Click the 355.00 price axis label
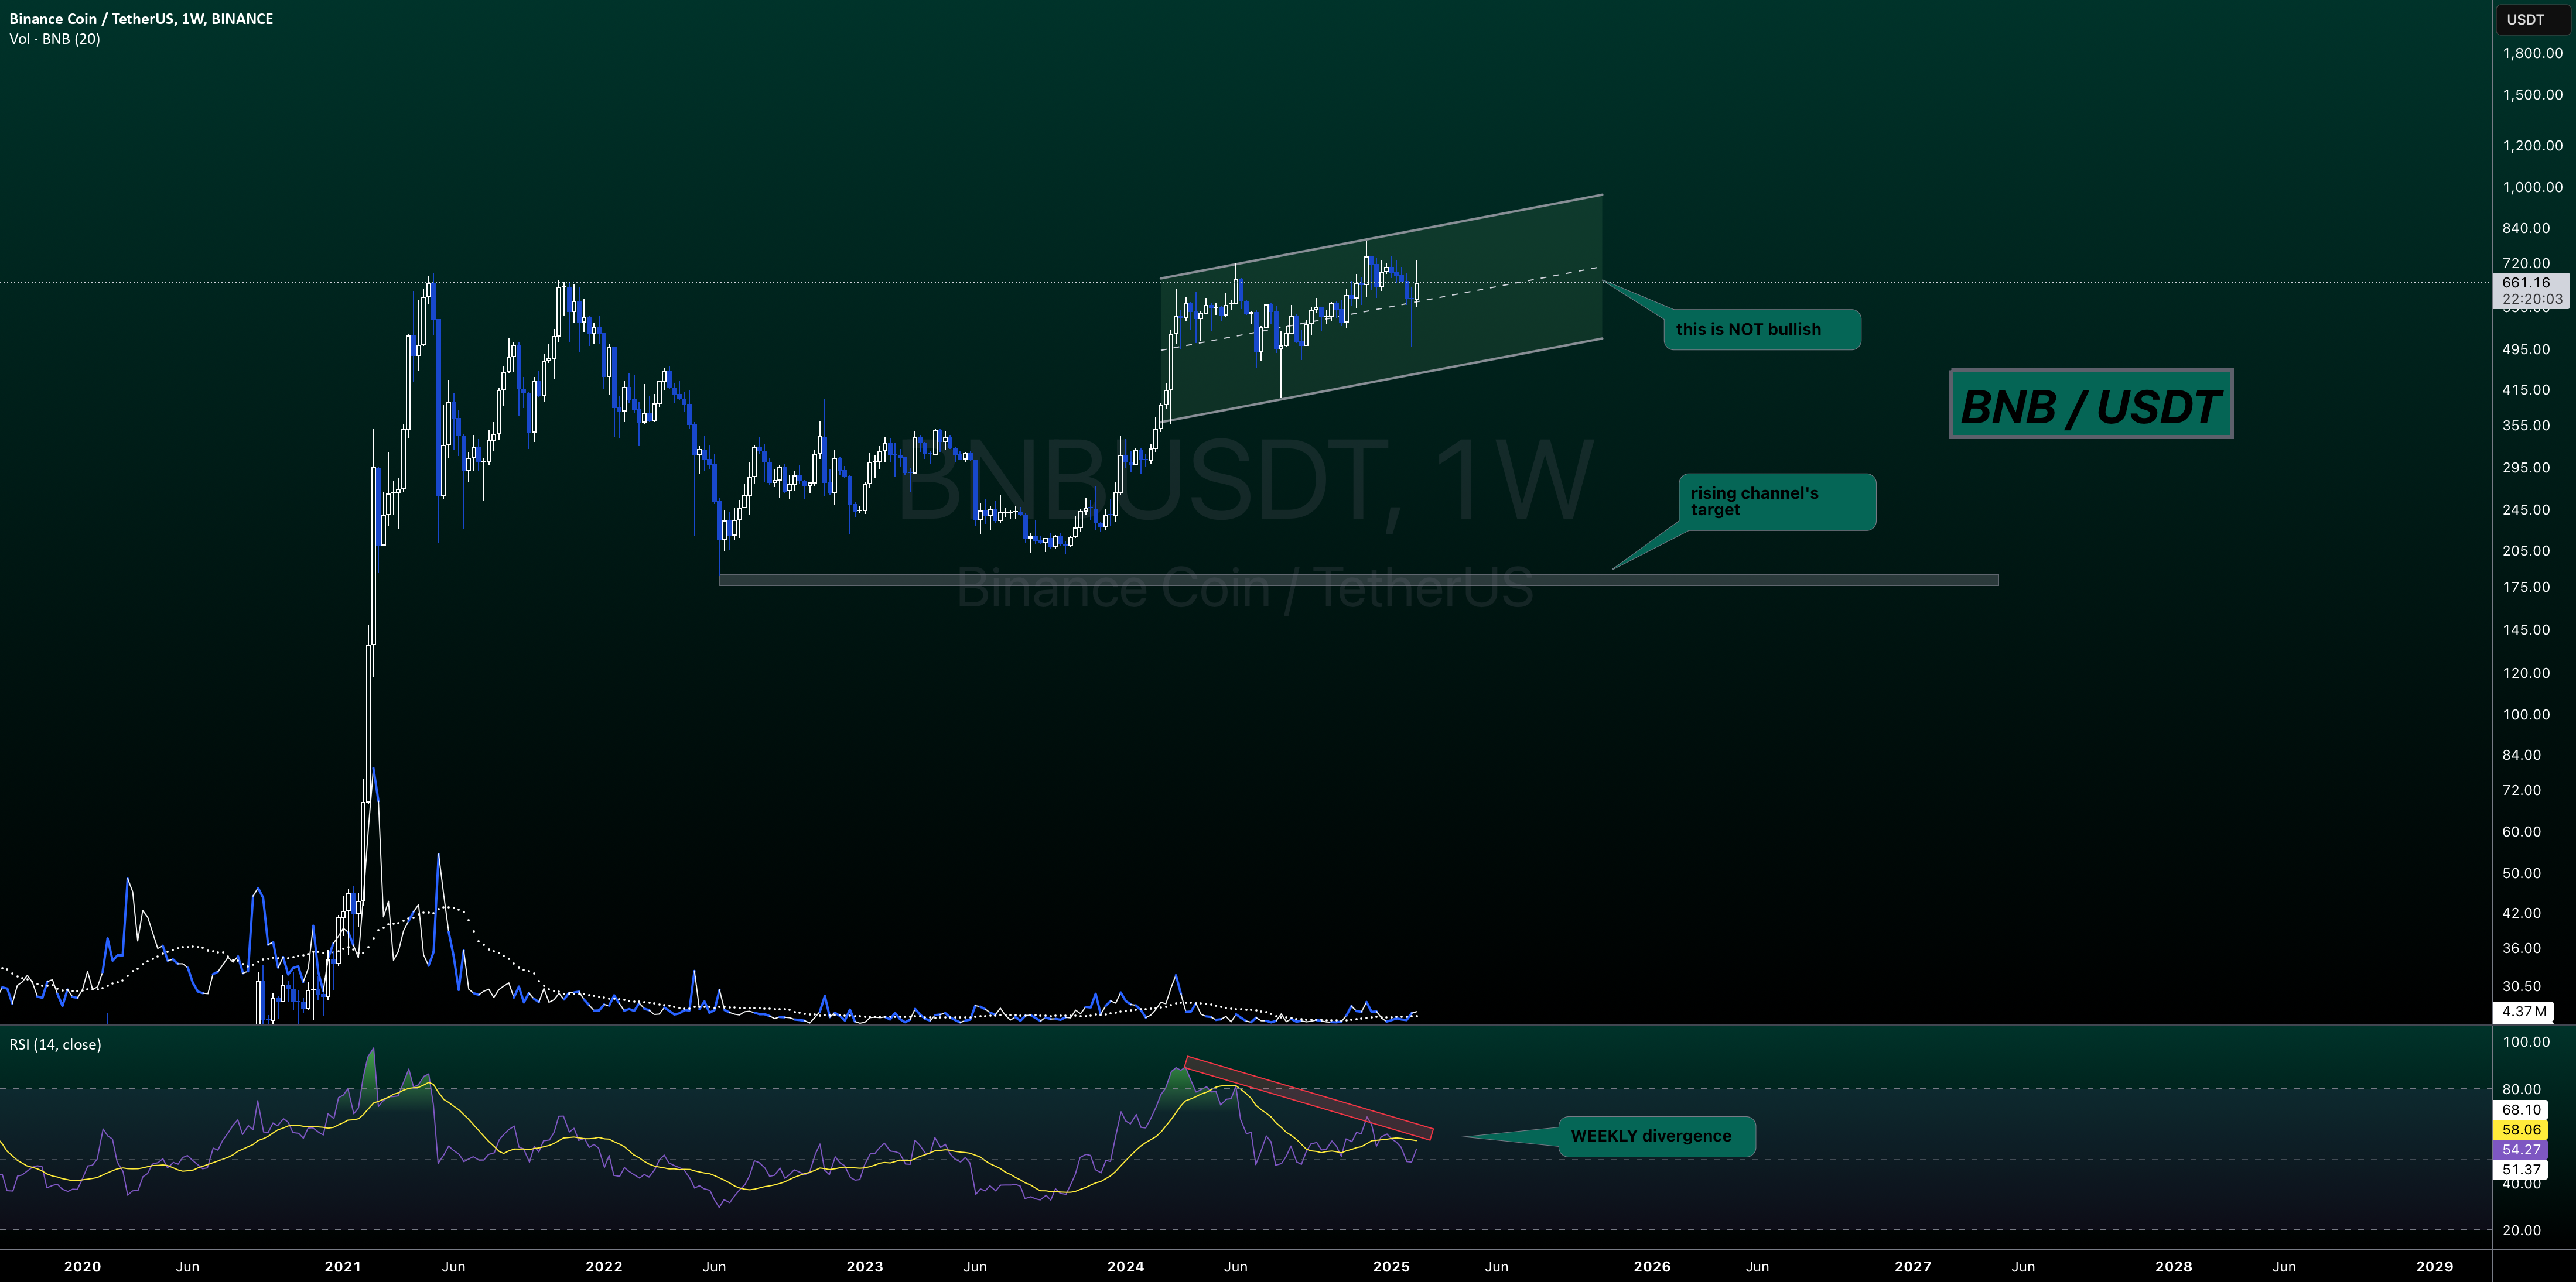 2526,424
